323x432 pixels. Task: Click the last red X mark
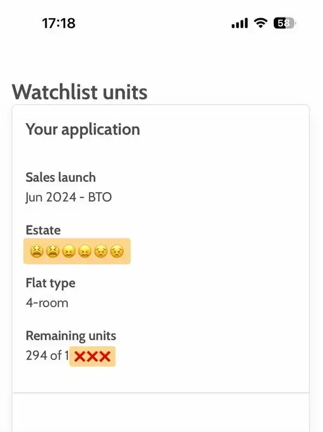pos(105,356)
